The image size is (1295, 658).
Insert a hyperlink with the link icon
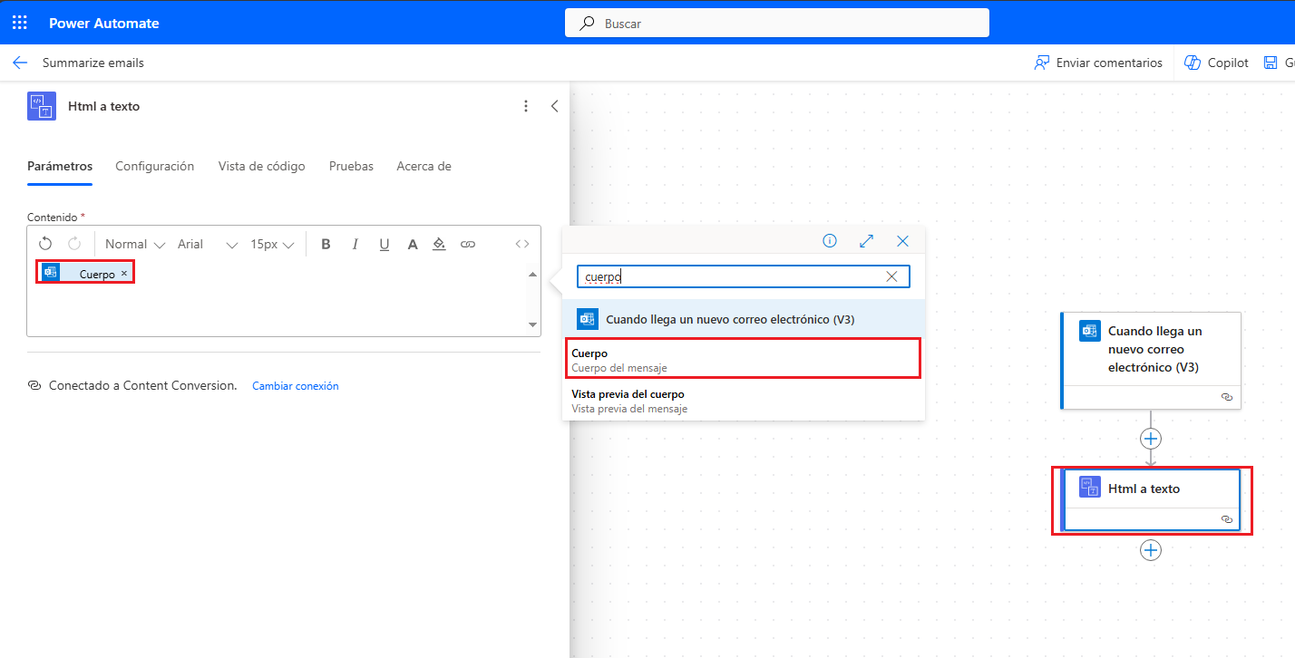click(x=468, y=244)
